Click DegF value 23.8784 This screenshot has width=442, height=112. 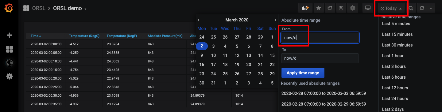[113, 44]
